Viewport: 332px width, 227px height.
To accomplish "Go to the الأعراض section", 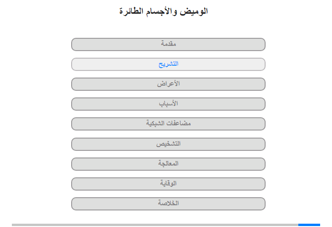I will (x=168, y=84).
